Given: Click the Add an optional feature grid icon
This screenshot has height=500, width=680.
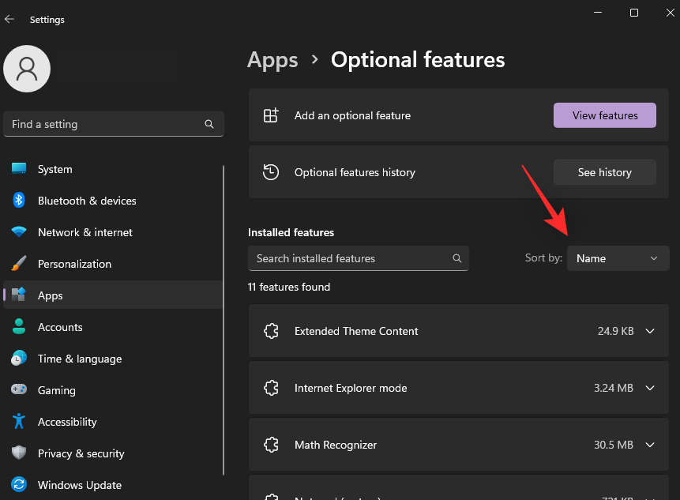Looking at the screenshot, I should [x=271, y=115].
